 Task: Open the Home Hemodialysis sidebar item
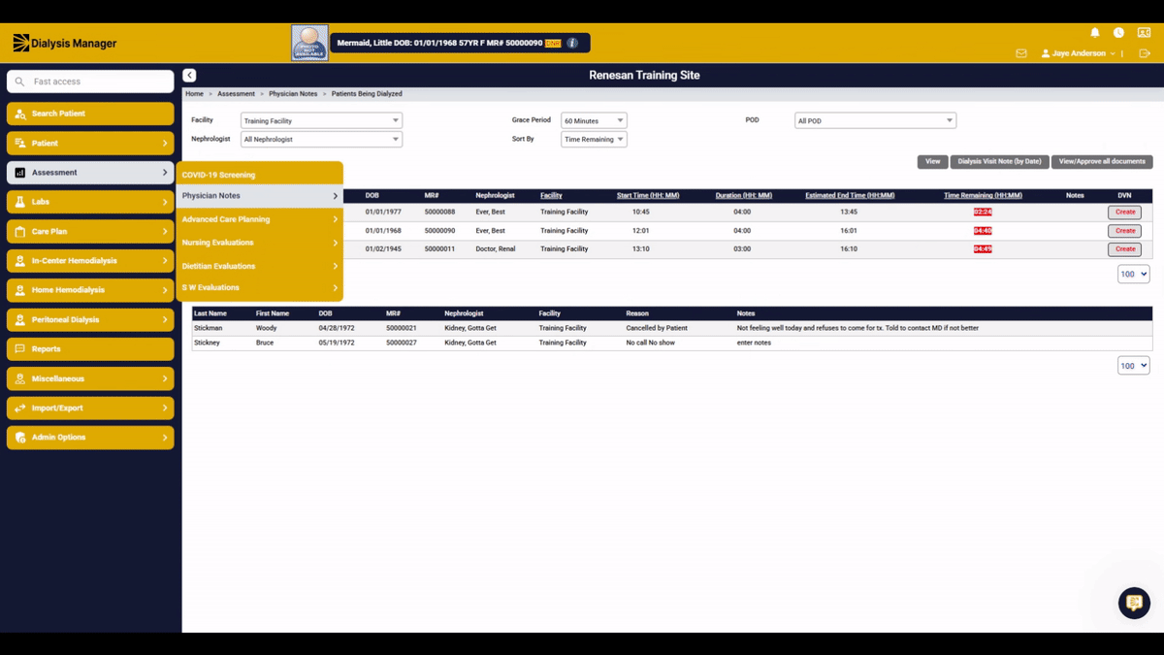tap(90, 290)
